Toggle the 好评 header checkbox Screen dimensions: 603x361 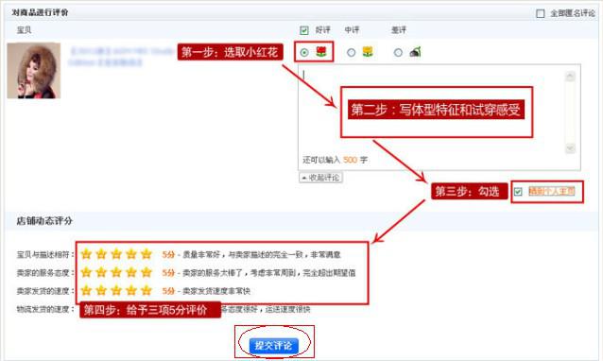click(304, 30)
